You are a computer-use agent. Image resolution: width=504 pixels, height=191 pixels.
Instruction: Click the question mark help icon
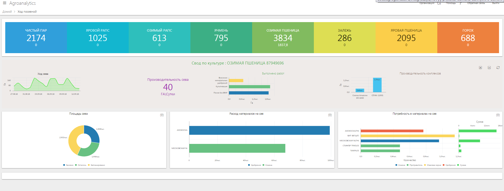pyautogui.click(x=460, y=3)
